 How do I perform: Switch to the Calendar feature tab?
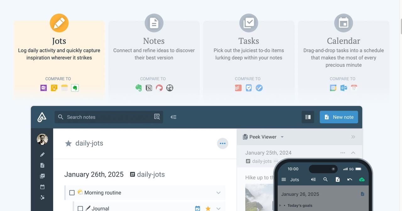coord(343,41)
